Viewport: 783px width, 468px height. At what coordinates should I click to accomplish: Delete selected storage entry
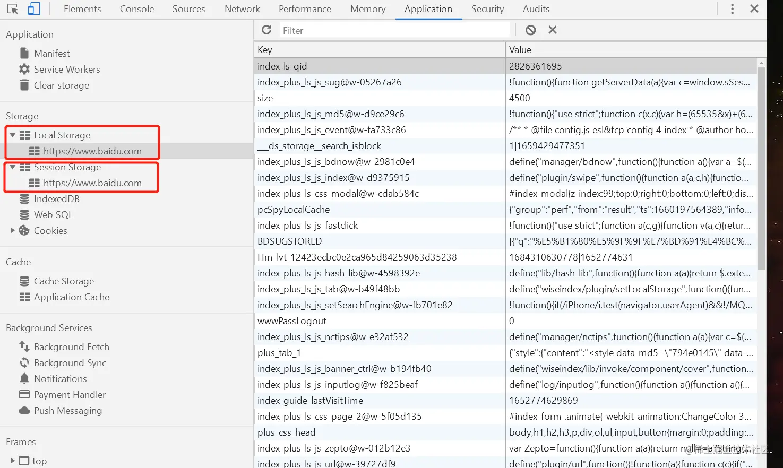click(x=553, y=30)
